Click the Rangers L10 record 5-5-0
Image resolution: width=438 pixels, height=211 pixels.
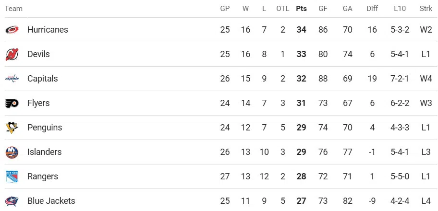click(x=400, y=176)
